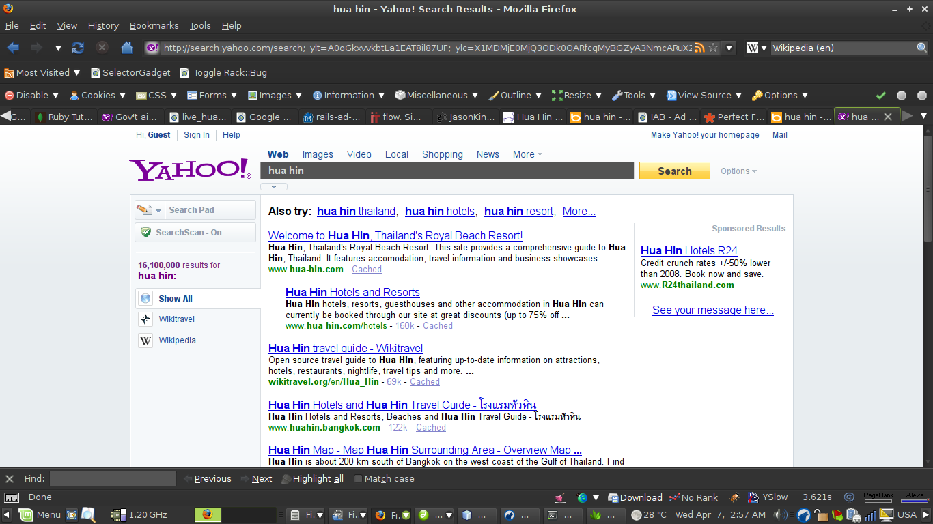Click the search magnifier in Wikipedia search box
Image resolution: width=933 pixels, height=524 pixels.
pos(921,48)
